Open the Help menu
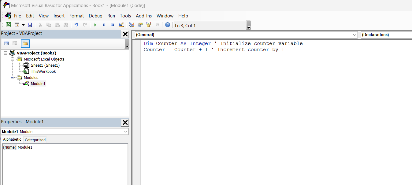 point(183,16)
